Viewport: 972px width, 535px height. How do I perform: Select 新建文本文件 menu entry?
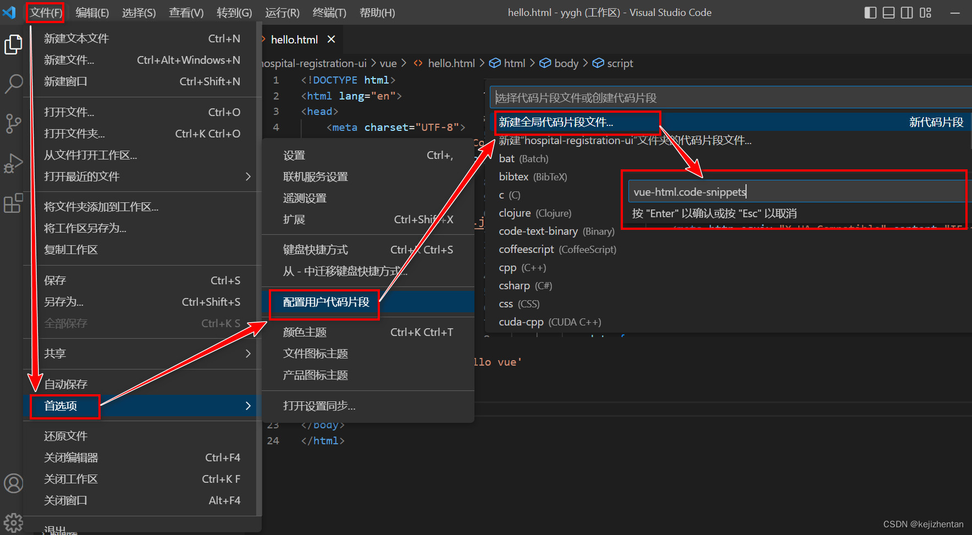(142, 38)
